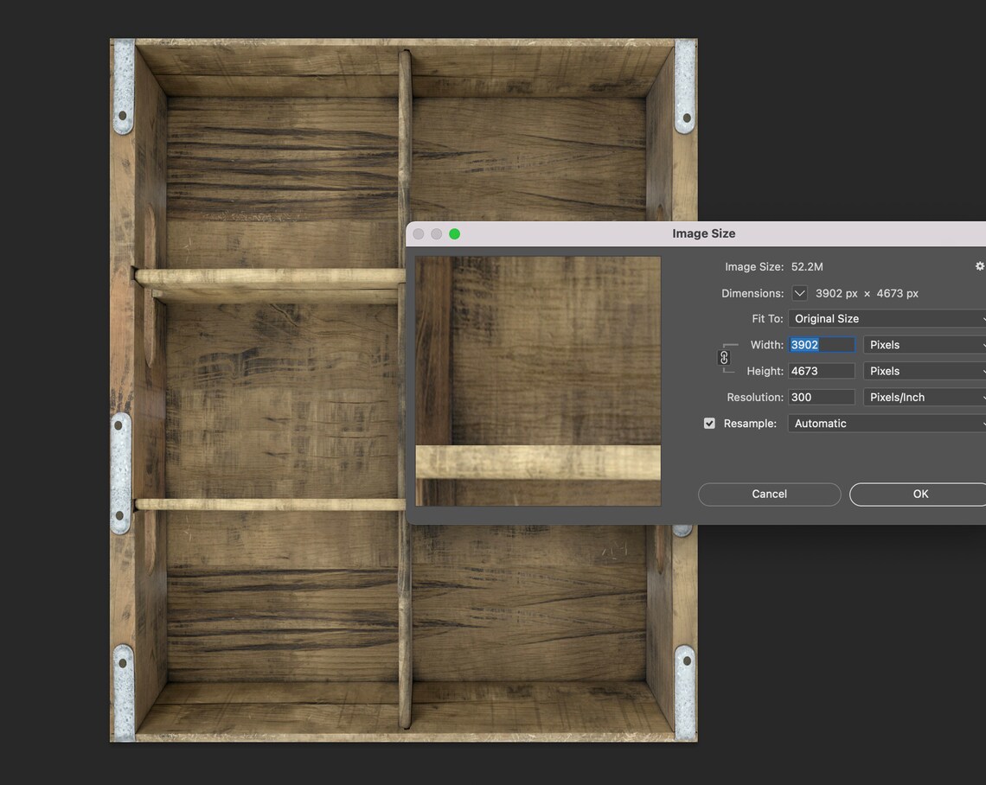Toggle the constrain proportions chain link icon
Screen dimensions: 986x785
[724, 358]
